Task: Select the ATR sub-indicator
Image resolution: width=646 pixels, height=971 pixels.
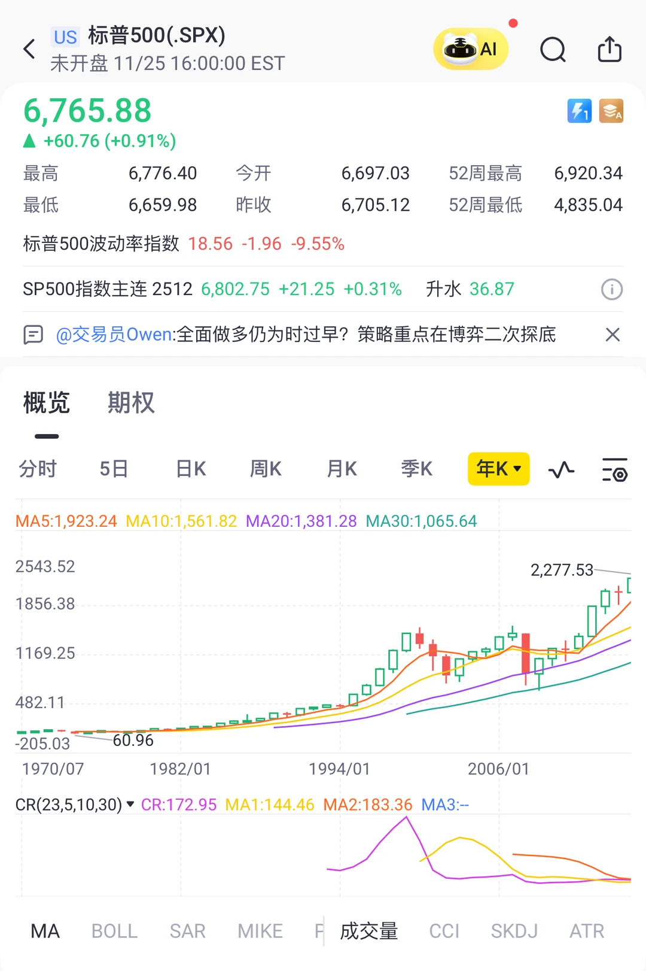Action: pyautogui.click(x=587, y=931)
